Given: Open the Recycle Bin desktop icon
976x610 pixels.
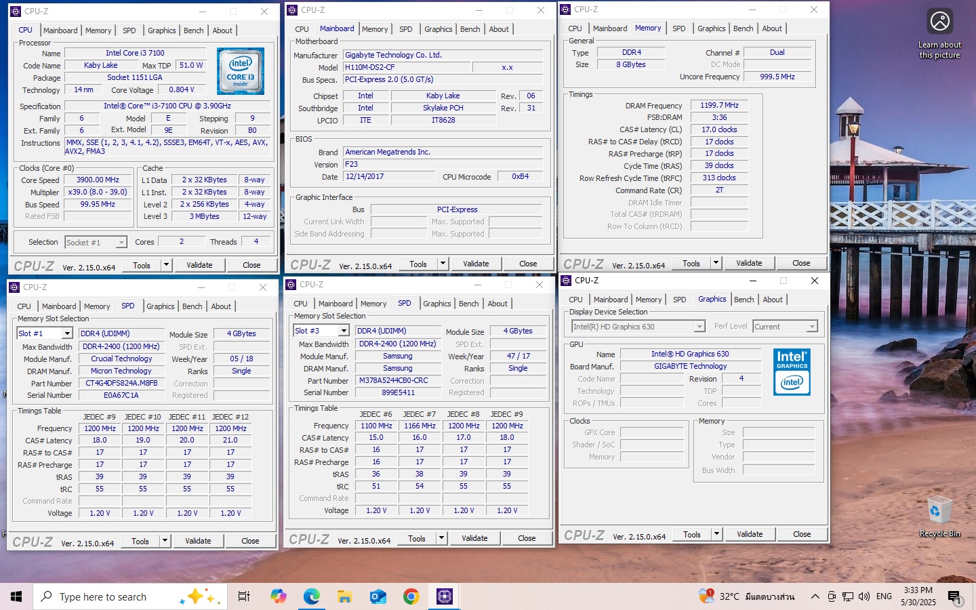Looking at the screenshot, I should [x=939, y=516].
